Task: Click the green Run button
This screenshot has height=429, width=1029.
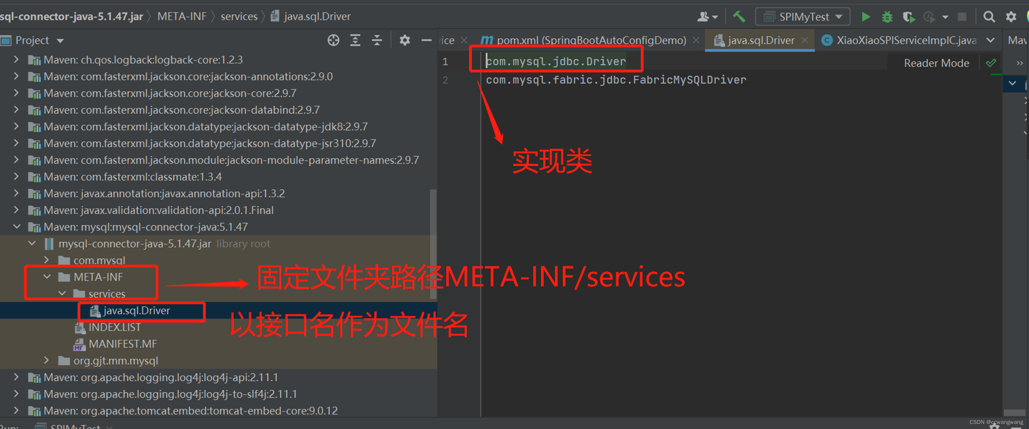Action: pos(866,17)
